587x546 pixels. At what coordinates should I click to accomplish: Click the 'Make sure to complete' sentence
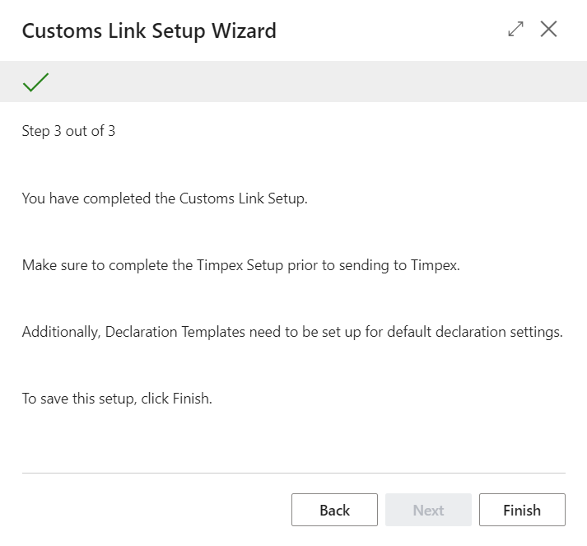[240, 265]
